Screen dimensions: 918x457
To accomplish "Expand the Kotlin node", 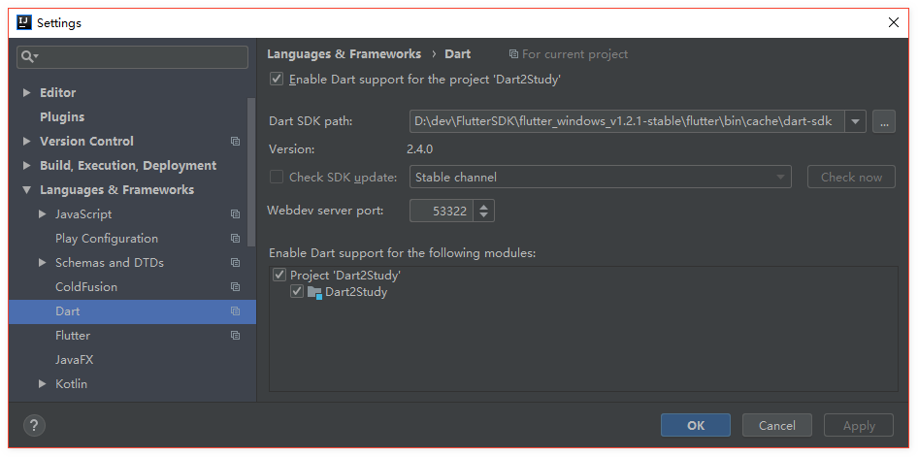I will 42,384.
